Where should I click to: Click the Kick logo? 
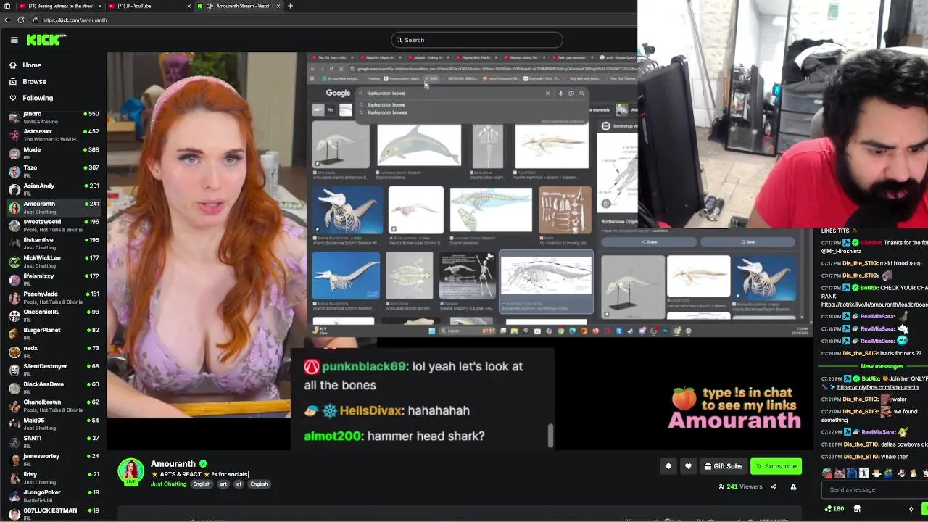click(46, 40)
